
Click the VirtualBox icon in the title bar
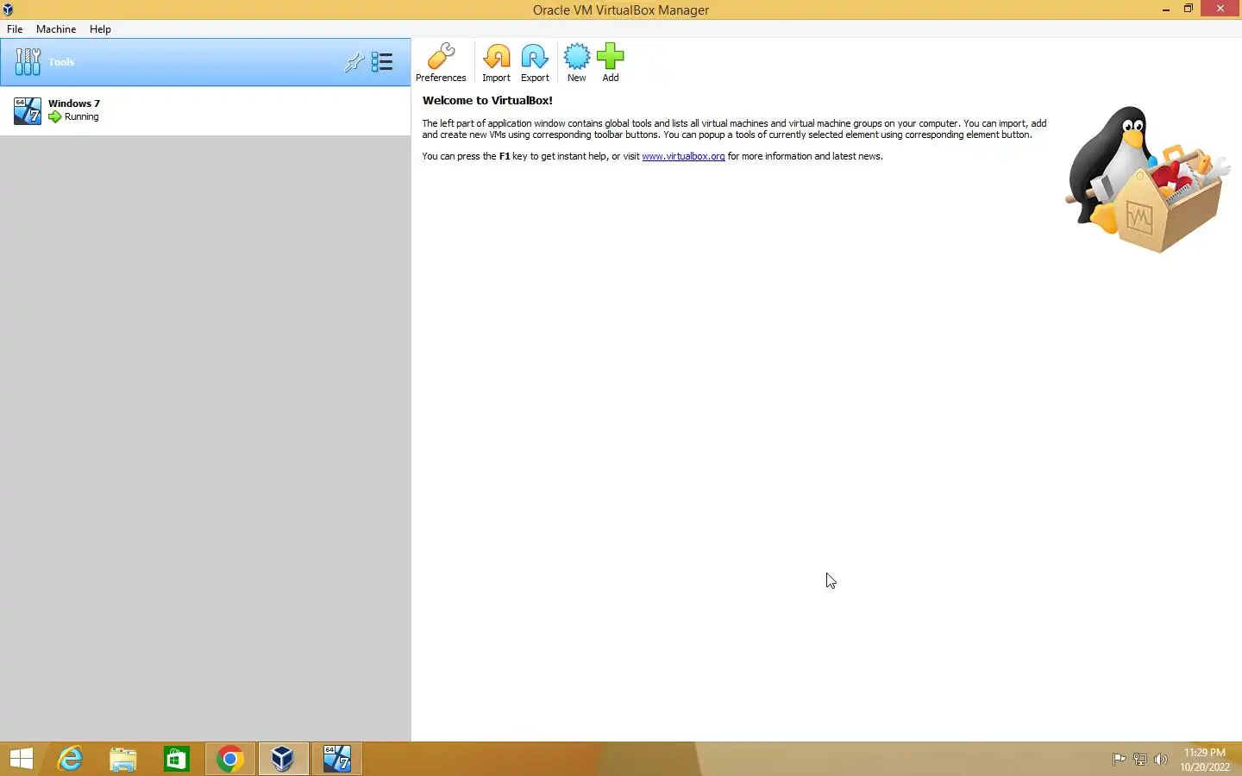(x=8, y=9)
